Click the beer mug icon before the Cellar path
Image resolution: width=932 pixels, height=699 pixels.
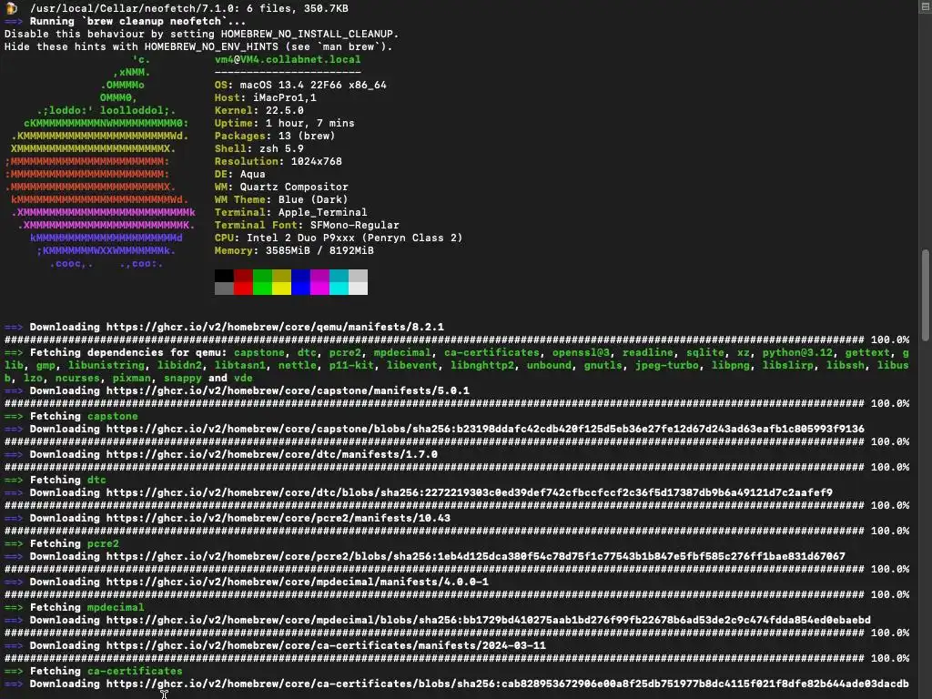pyautogui.click(x=11, y=8)
